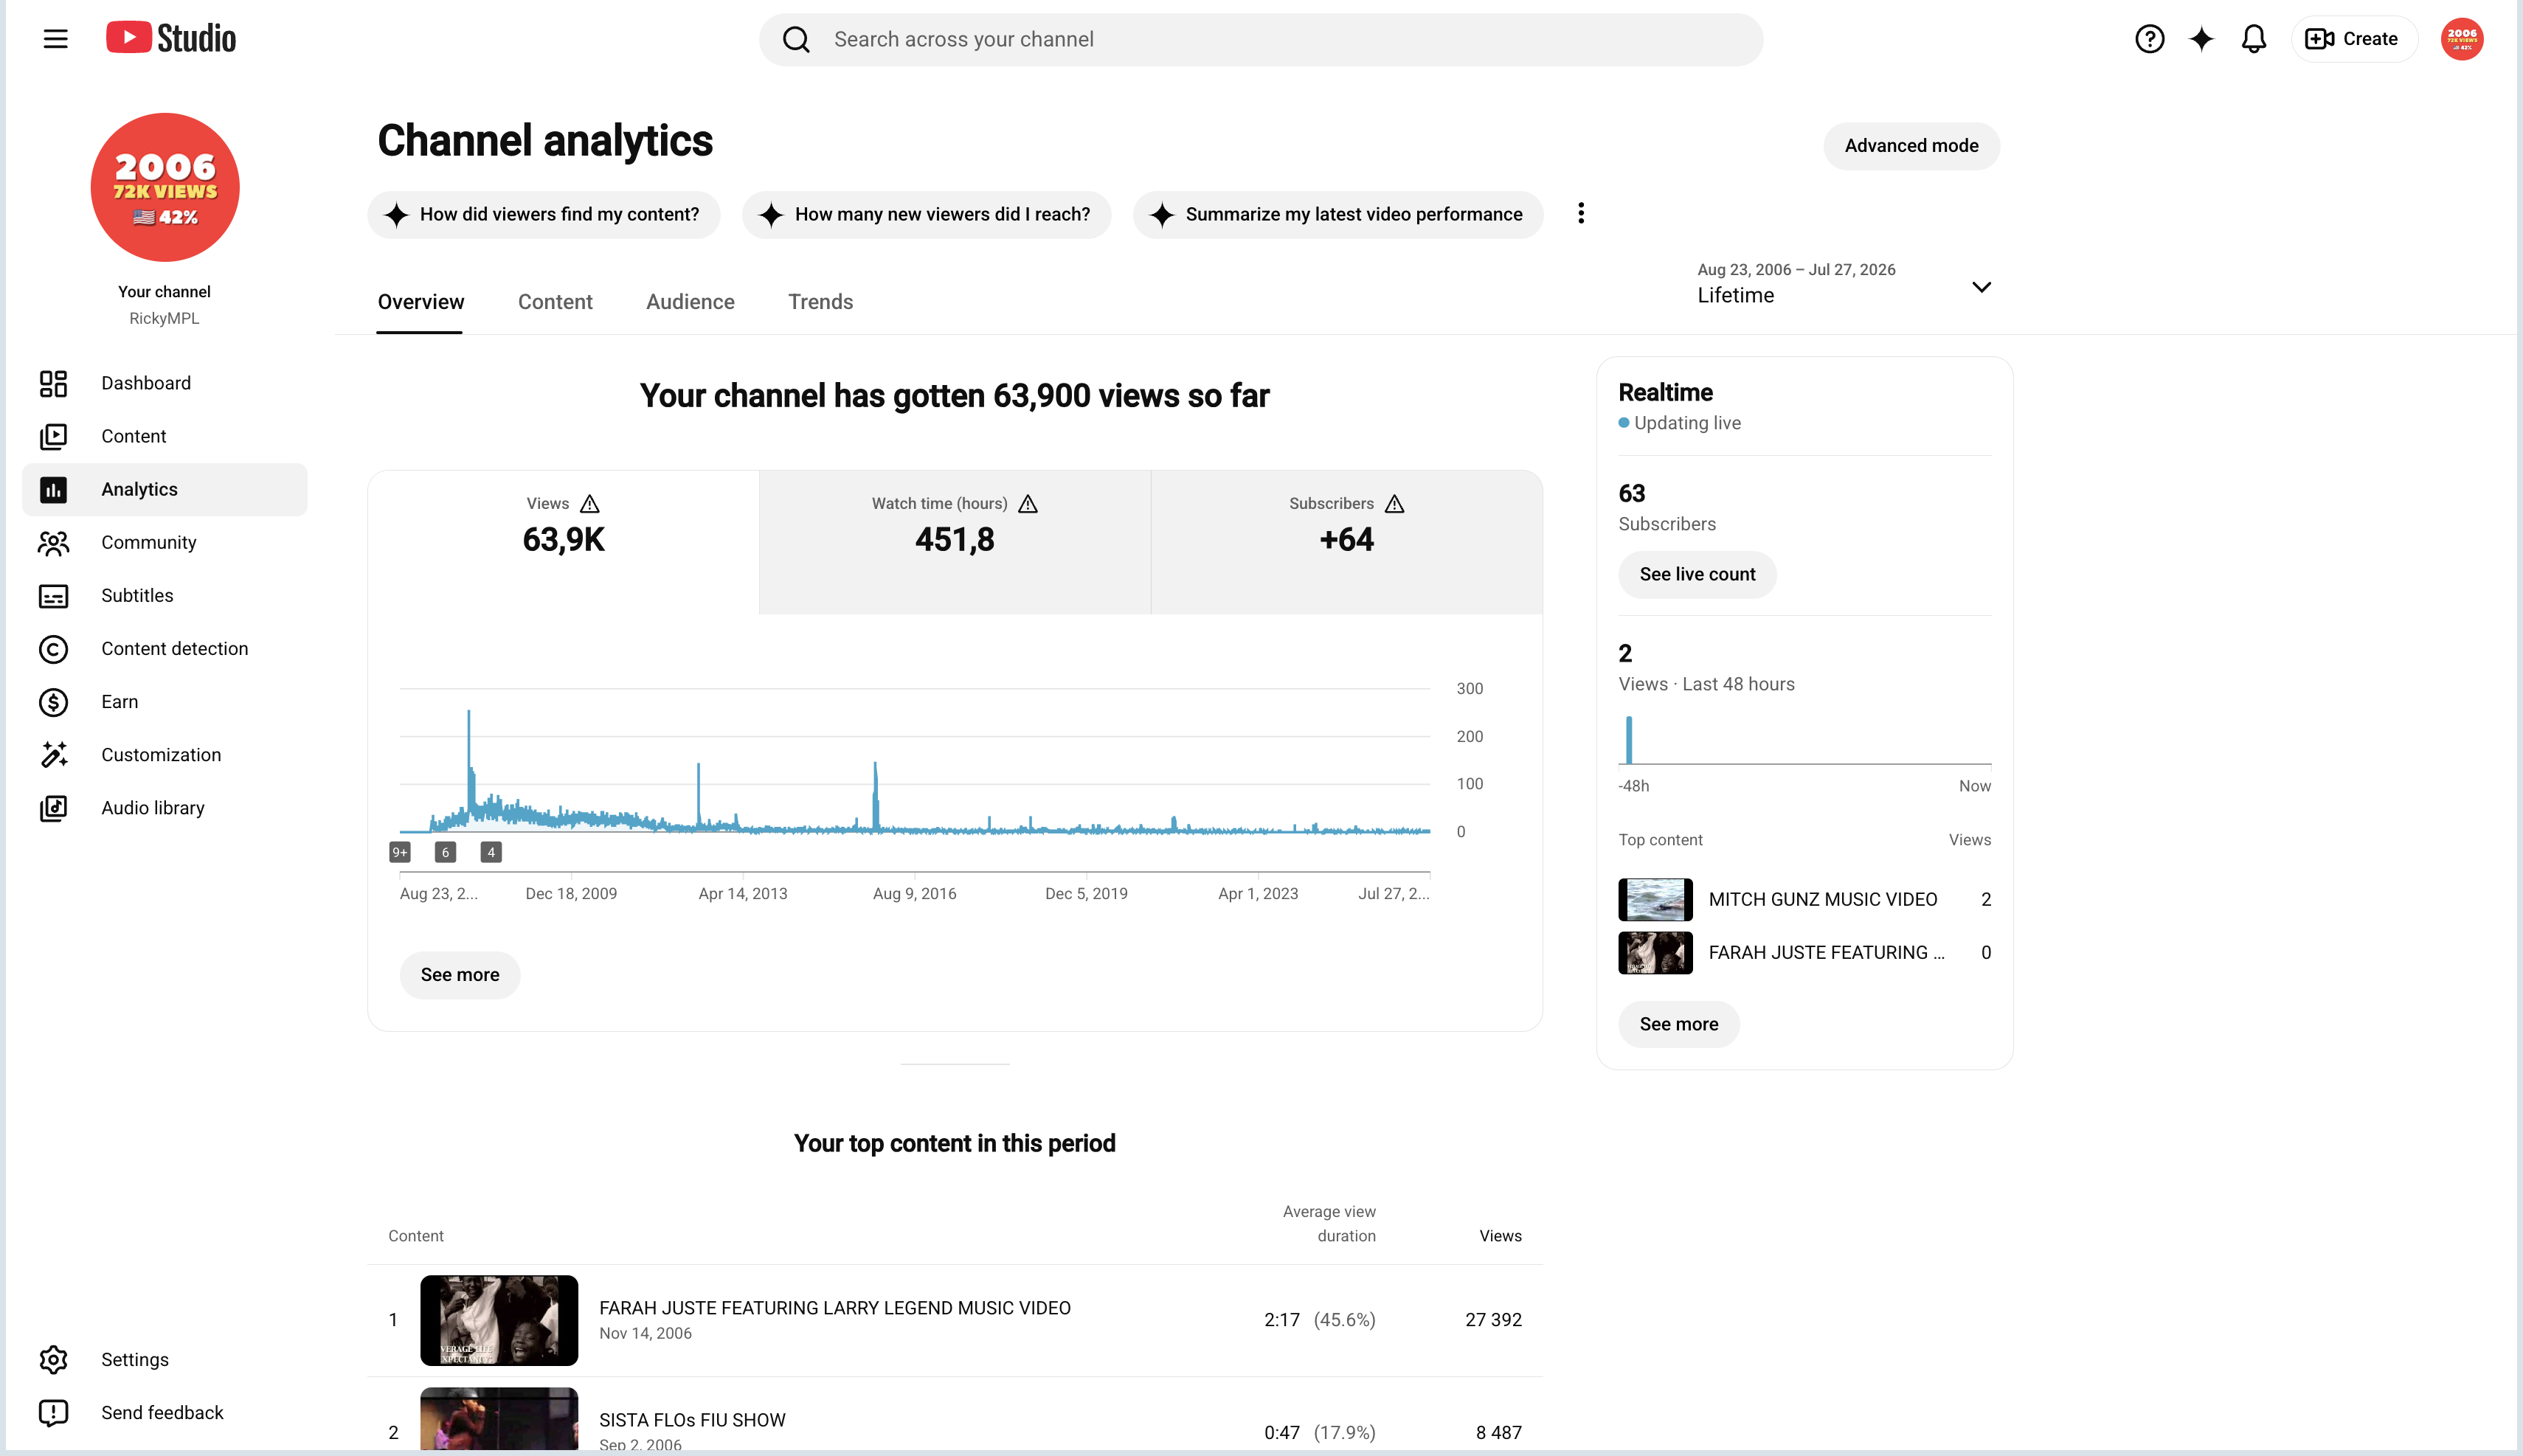This screenshot has width=2523, height=1456.
Task: Click 'How many new viewers did I reach?' chip
Action: click(926, 214)
